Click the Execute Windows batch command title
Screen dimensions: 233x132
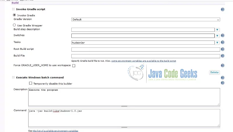tap(40, 78)
